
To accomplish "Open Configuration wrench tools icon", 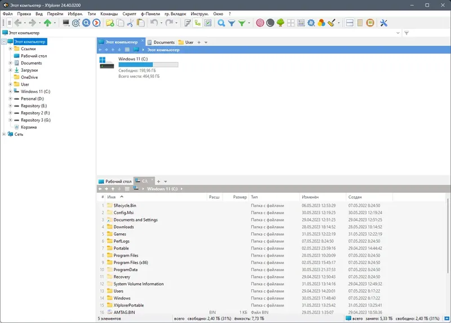I will [384, 23].
